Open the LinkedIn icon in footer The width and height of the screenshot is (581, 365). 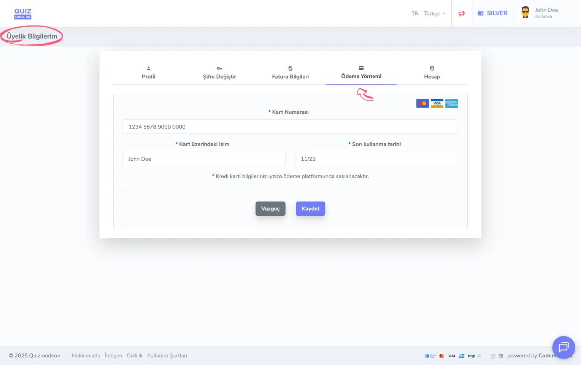[501, 356]
